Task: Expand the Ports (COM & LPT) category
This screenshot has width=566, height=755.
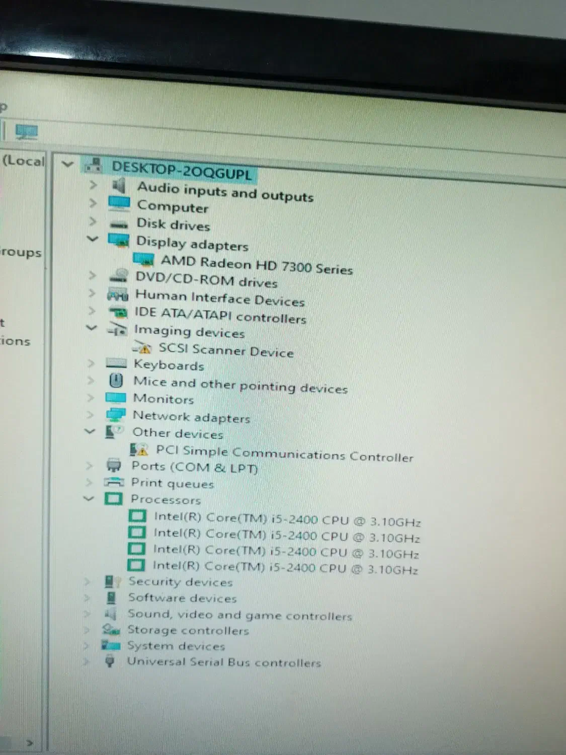Action: click(90, 466)
